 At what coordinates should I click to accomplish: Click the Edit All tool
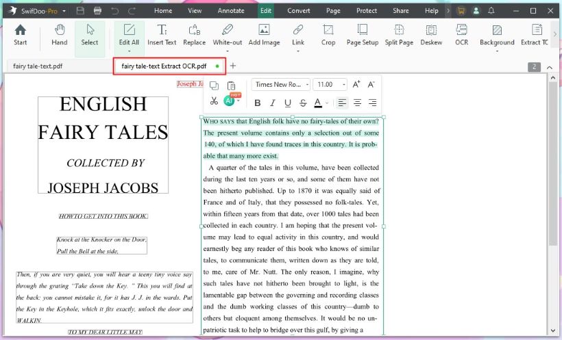click(x=129, y=35)
